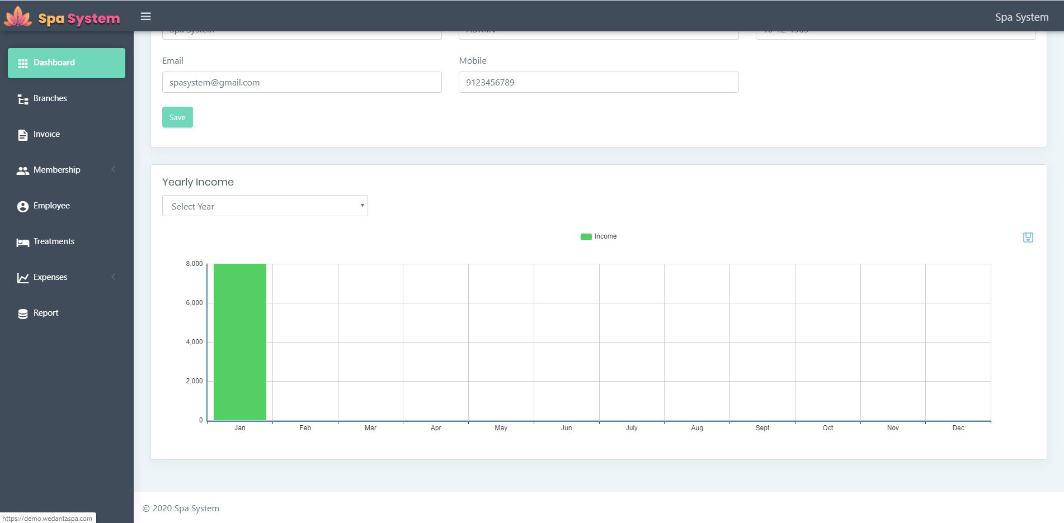Click the Spa System lotus logo
The image size is (1064, 523).
(18, 17)
